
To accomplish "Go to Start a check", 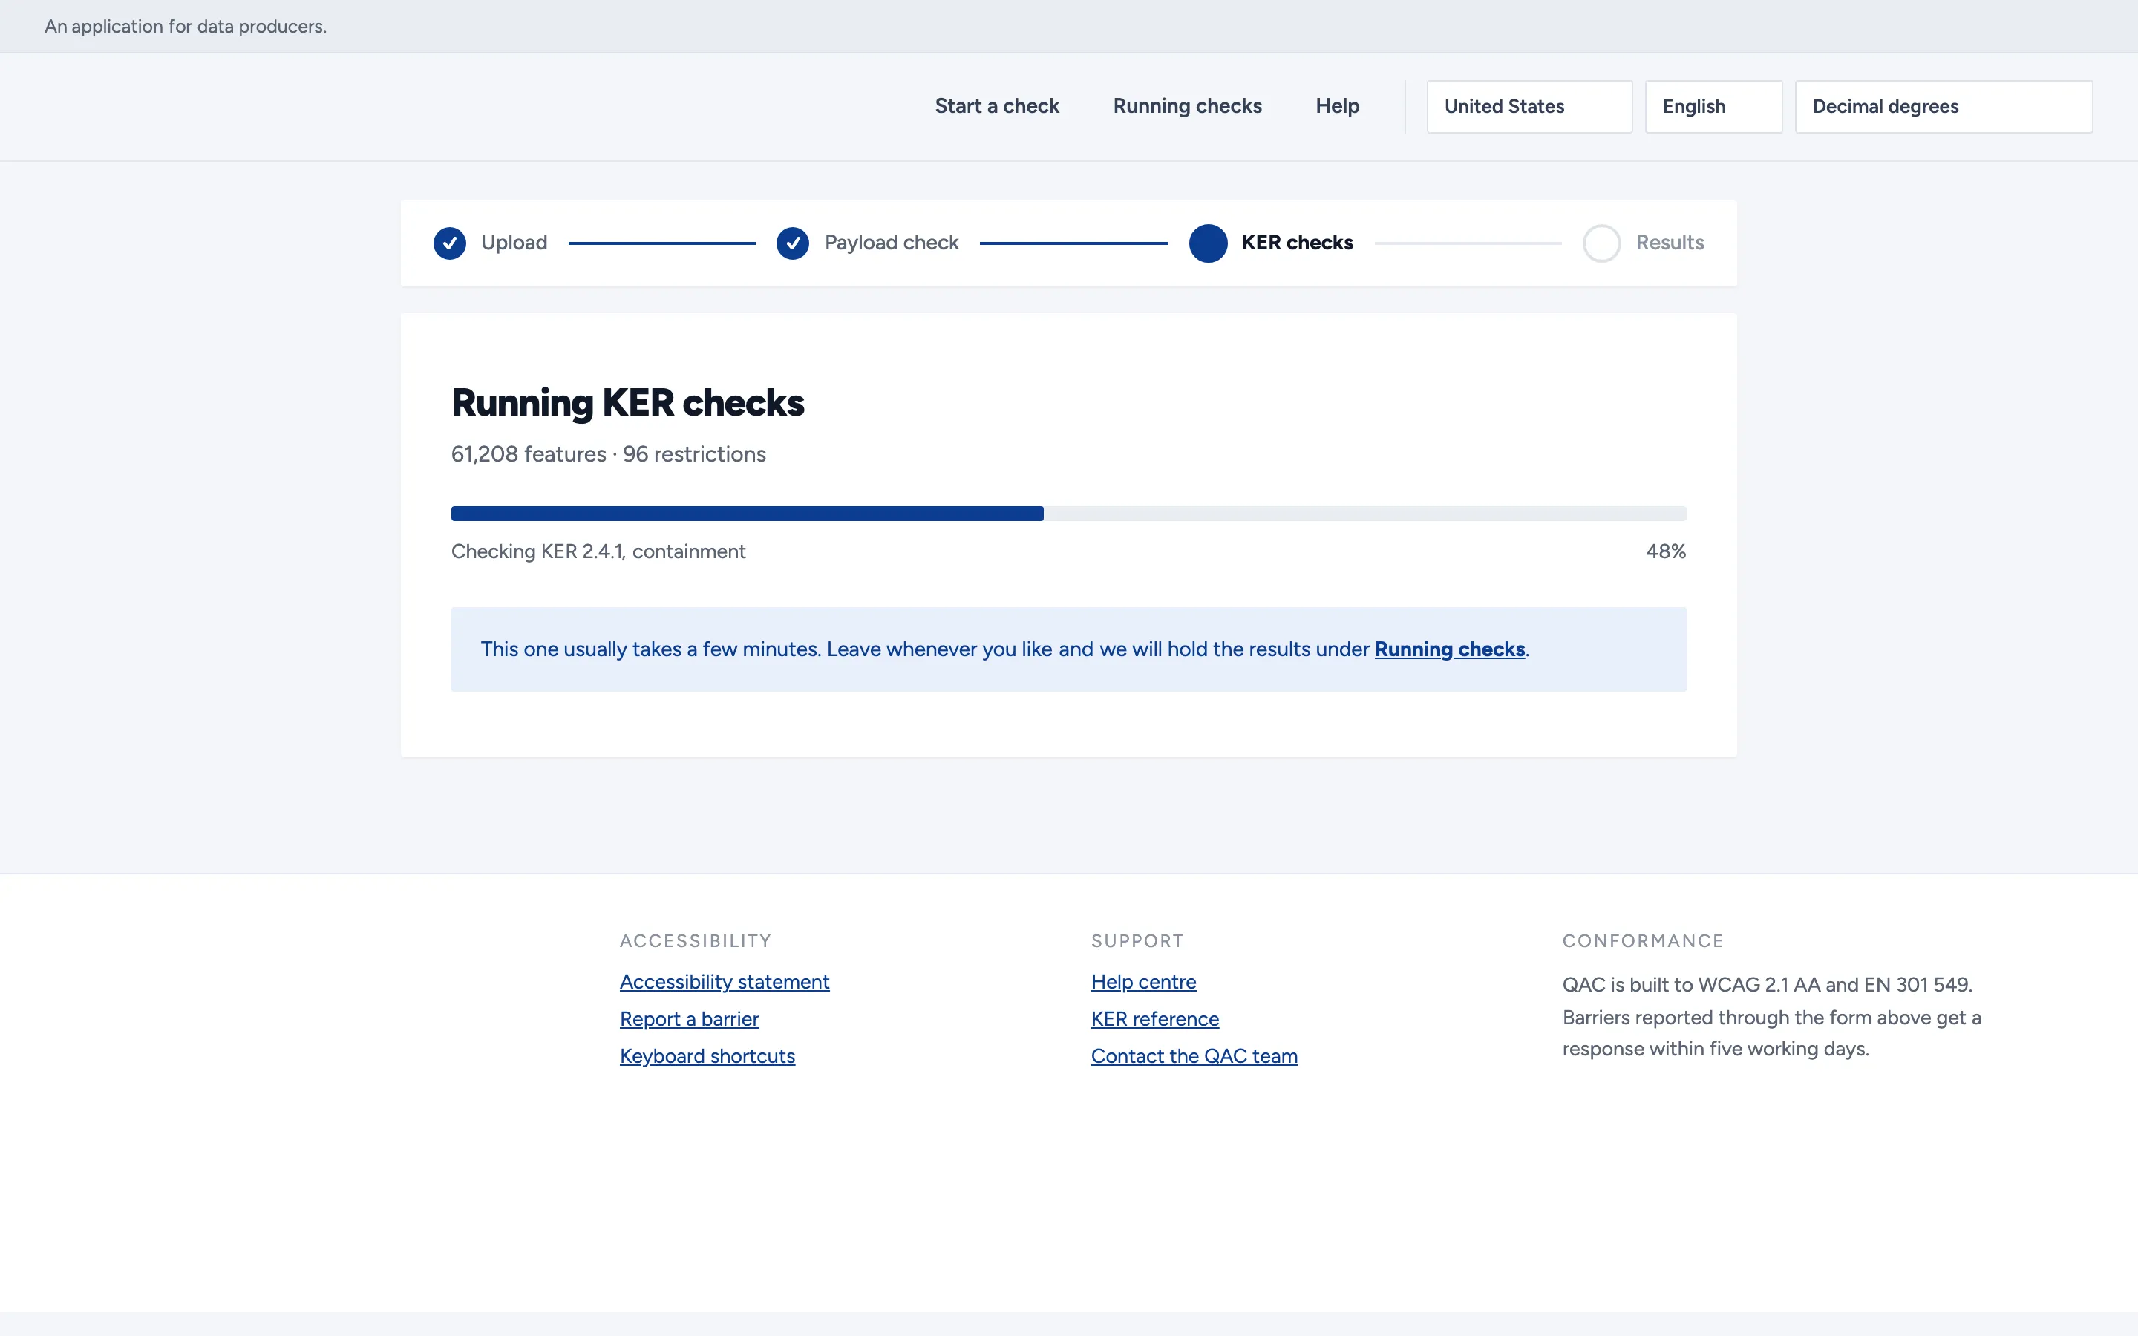I will [996, 106].
